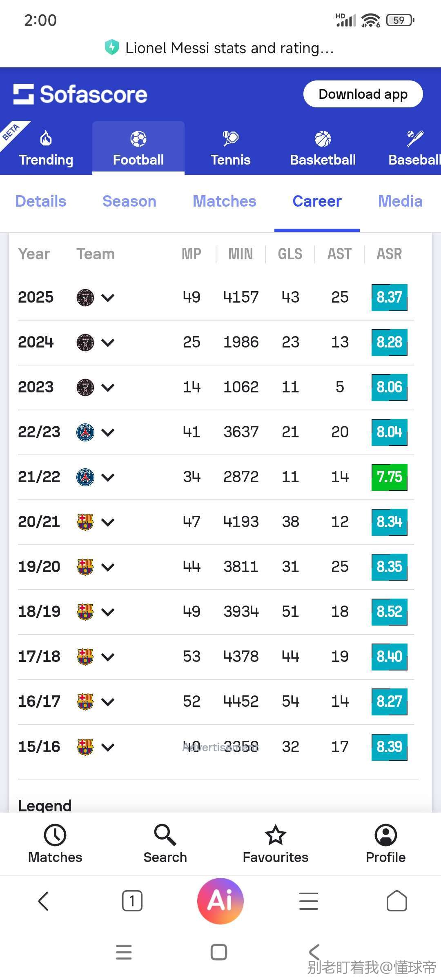Expand the 22/23 PSG season row
This screenshot has height=980, width=441.
(108, 432)
